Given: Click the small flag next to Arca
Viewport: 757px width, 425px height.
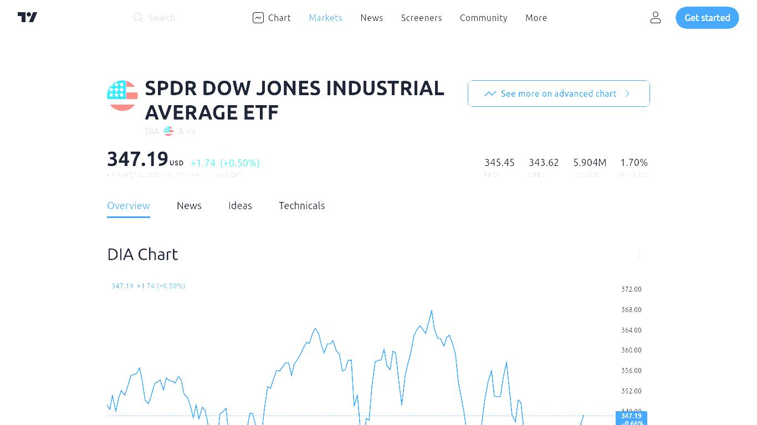Looking at the screenshot, I should point(168,131).
